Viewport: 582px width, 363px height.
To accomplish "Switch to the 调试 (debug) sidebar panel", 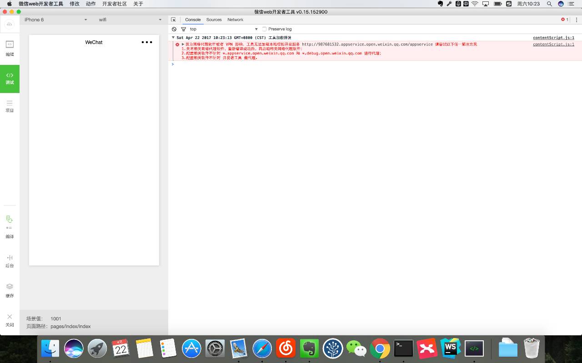I will click(x=10, y=78).
